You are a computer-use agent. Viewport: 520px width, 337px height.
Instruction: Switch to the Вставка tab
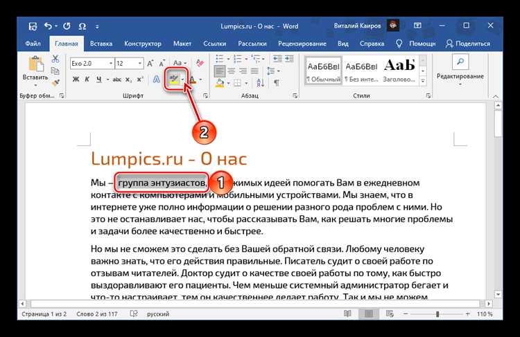coord(101,44)
